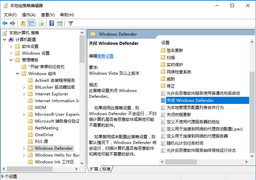Select 定义用于连接到网络的代理服务器 setting
The height and width of the screenshot is (180, 256).
coord(197,136)
